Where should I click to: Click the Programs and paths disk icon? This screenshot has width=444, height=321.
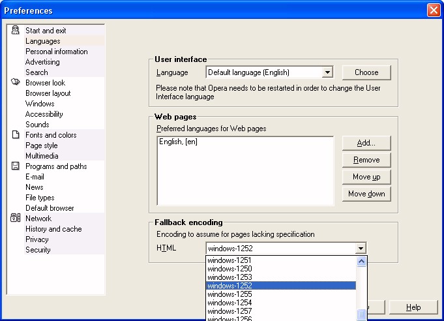16,166
